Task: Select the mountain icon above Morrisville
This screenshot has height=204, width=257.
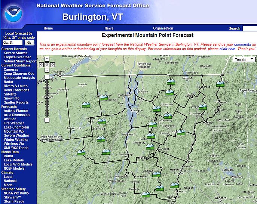Action: tap(169, 92)
